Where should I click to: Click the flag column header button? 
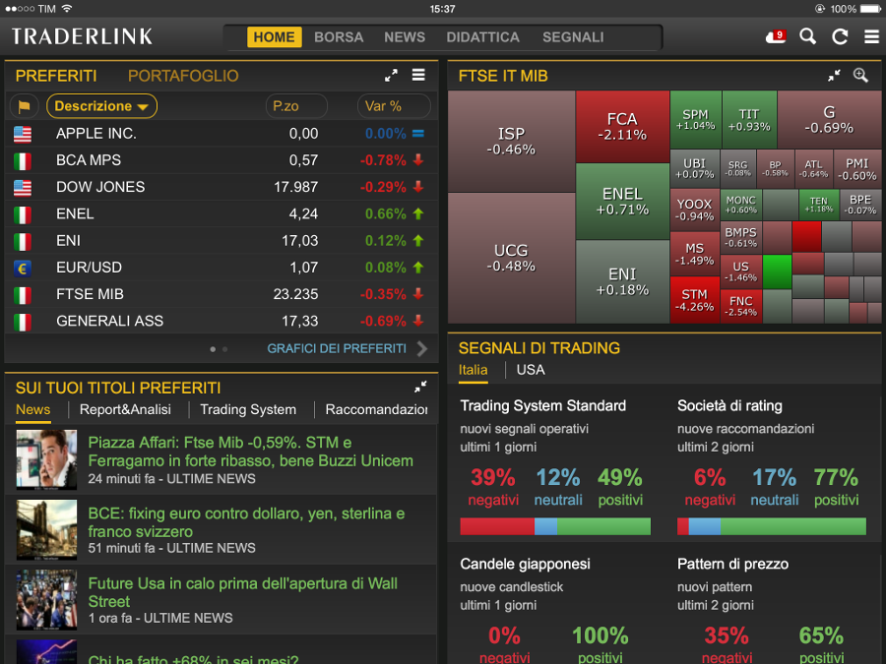pyautogui.click(x=24, y=106)
